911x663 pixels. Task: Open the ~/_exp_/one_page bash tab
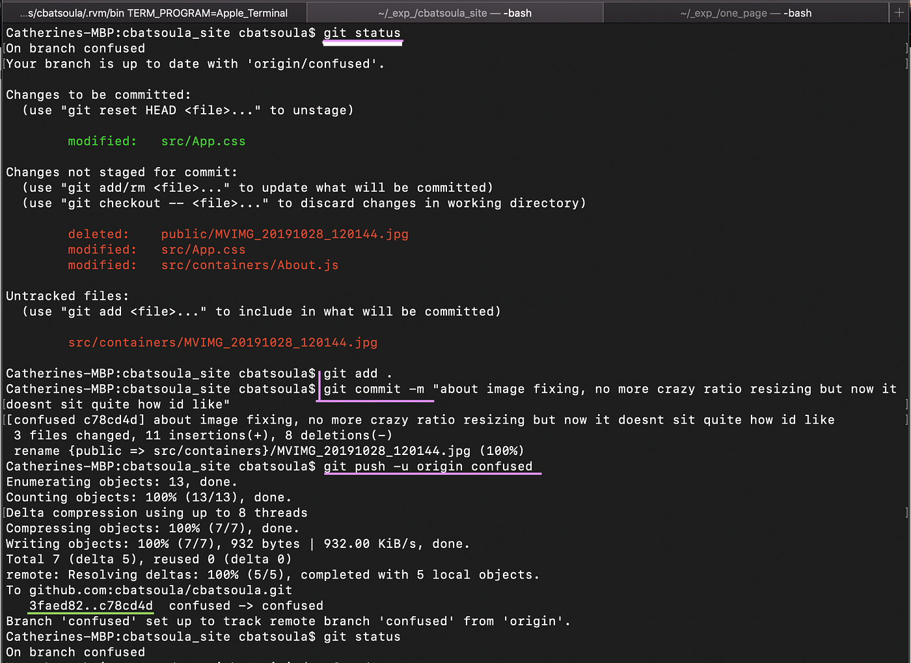tap(746, 12)
